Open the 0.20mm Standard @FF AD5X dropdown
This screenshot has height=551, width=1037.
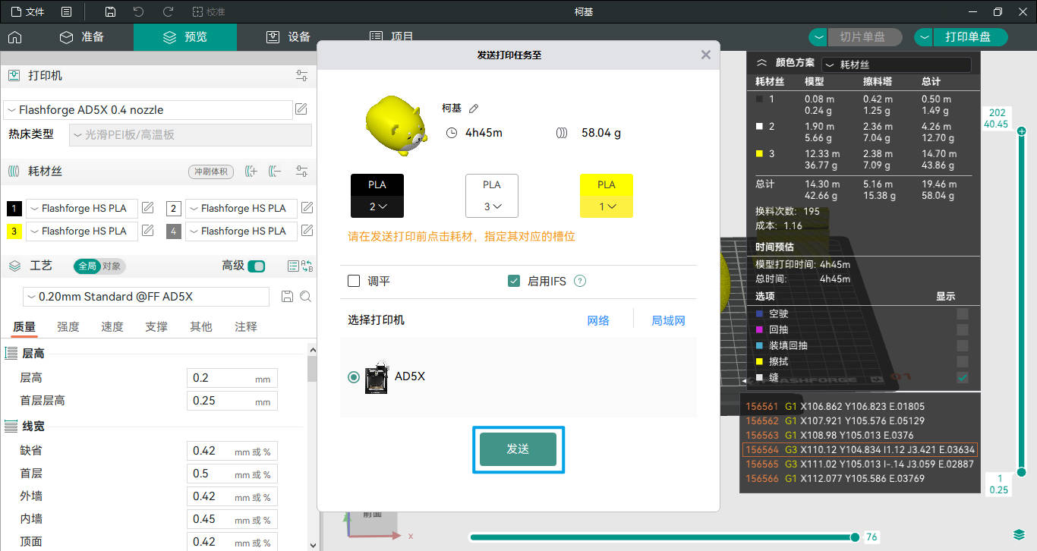coord(147,297)
